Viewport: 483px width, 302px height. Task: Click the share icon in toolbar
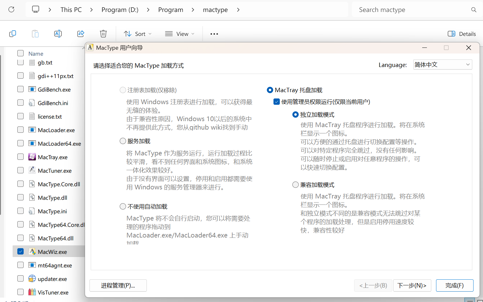click(x=81, y=34)
